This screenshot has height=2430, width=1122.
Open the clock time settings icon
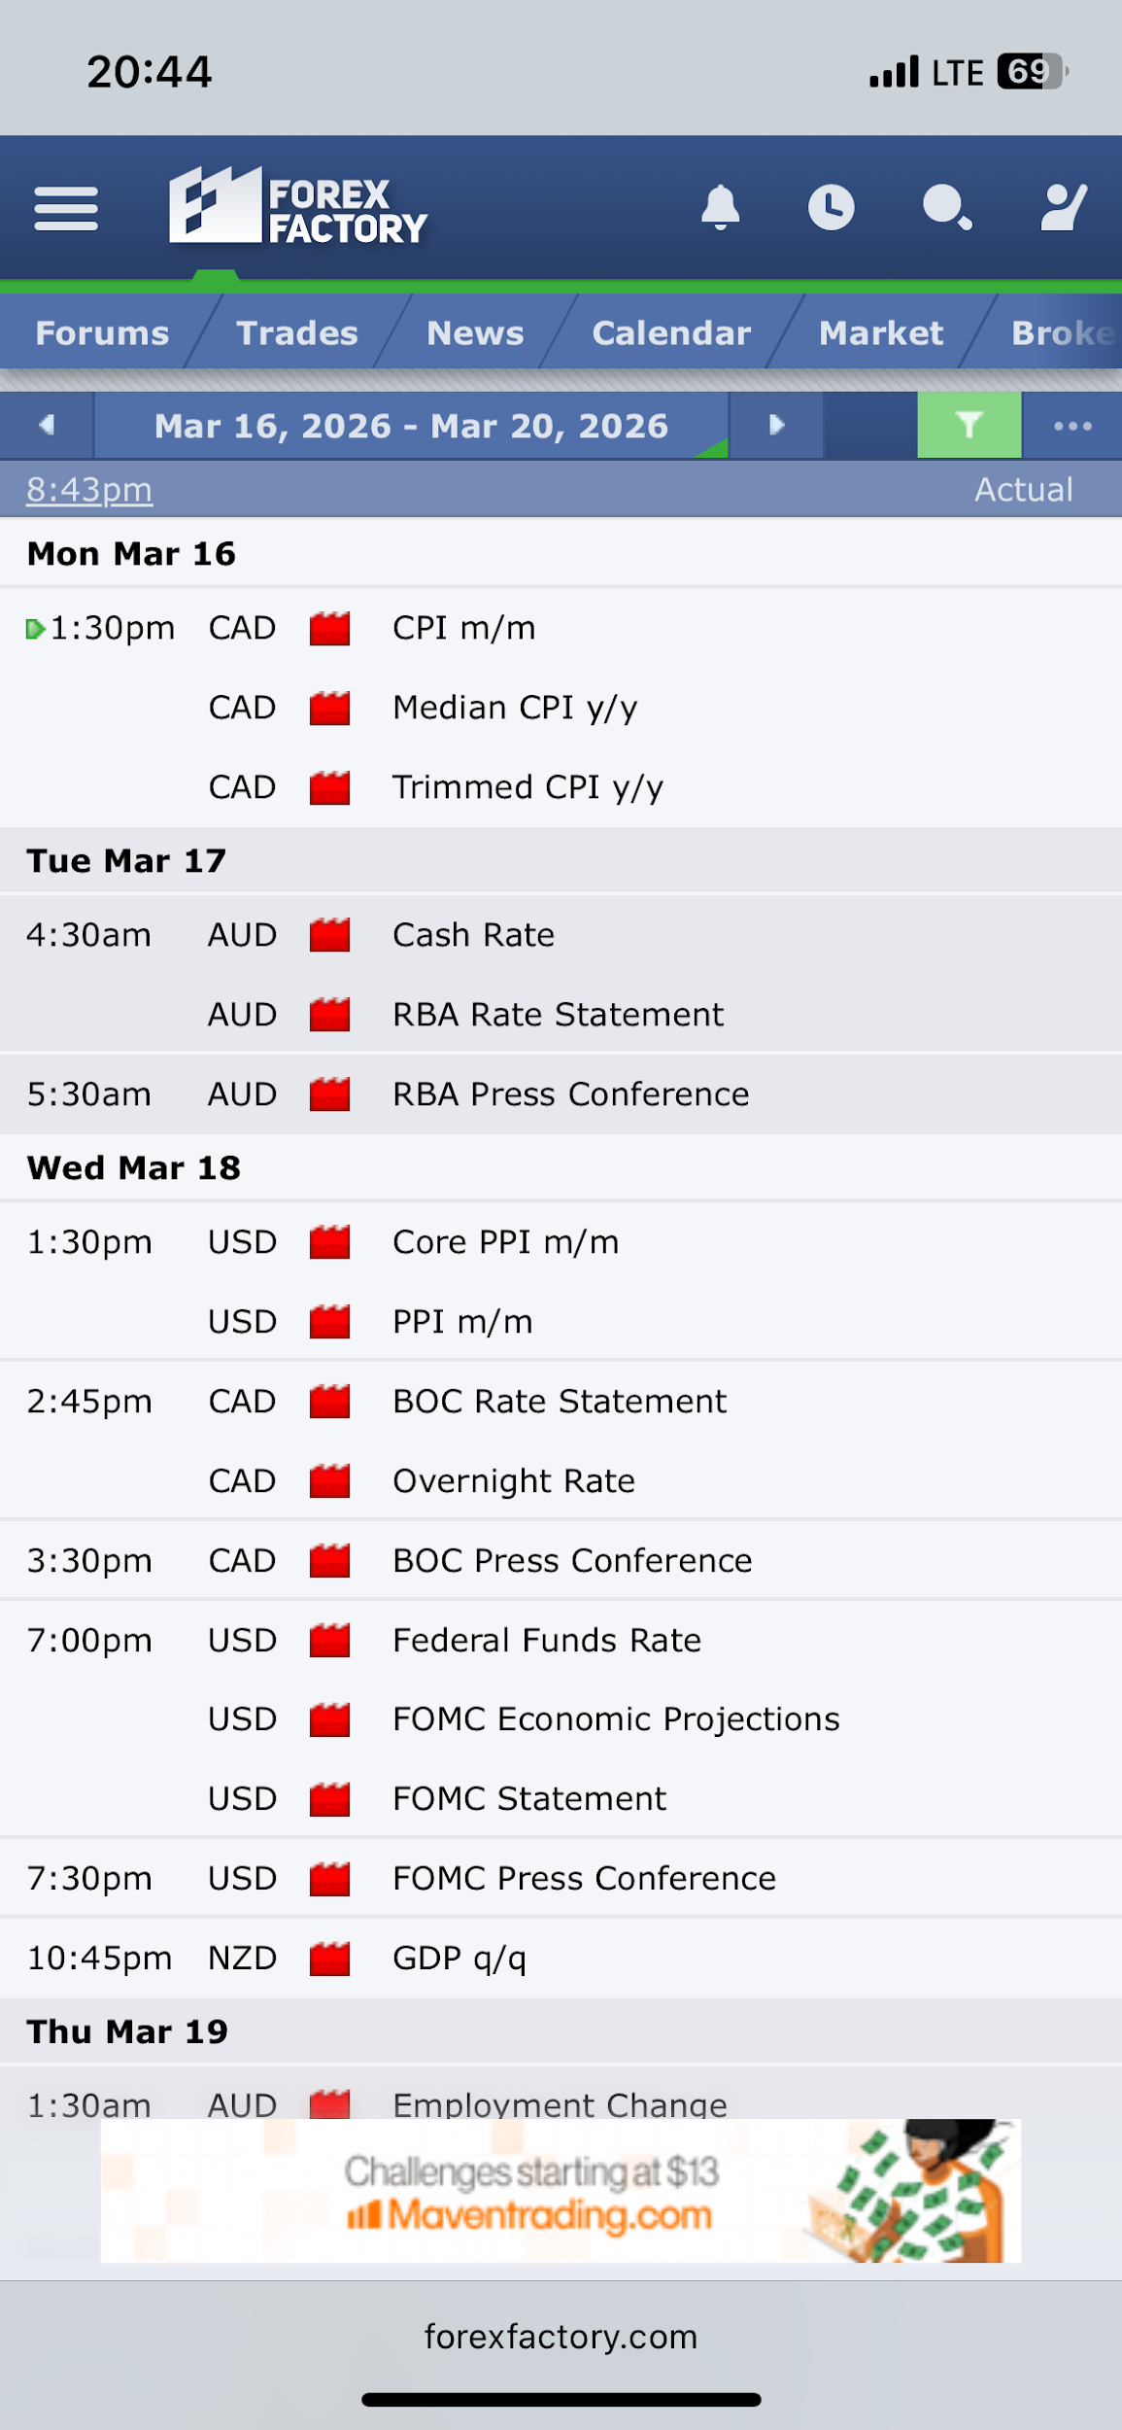tap(831, 206)
